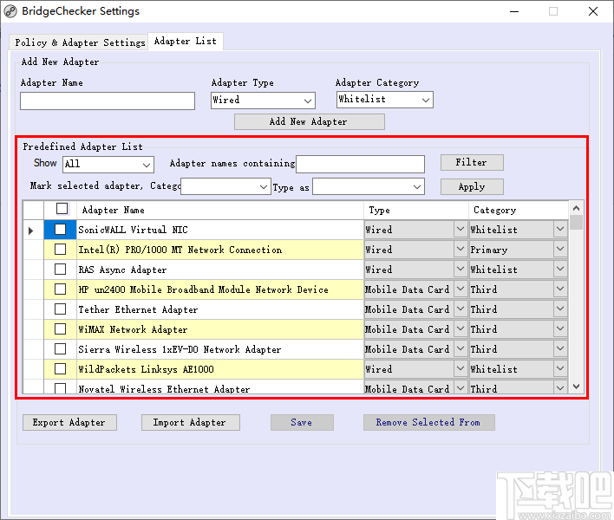Viewport: 614px width, 520px height.
Task: Open the Mark selected adapter Category dropdown
Action: point(225,186)
